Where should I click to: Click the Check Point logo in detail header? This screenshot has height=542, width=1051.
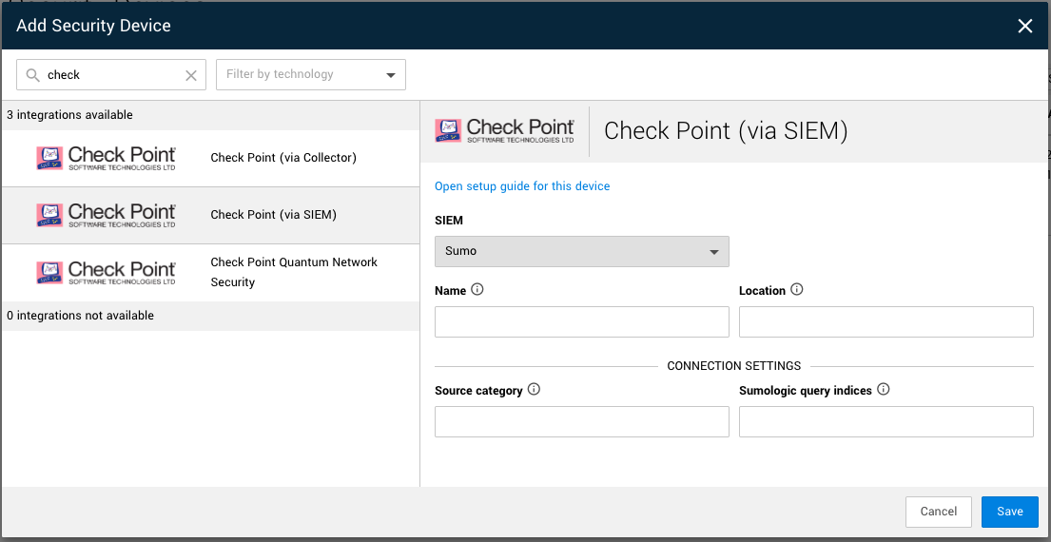(504, 130)
